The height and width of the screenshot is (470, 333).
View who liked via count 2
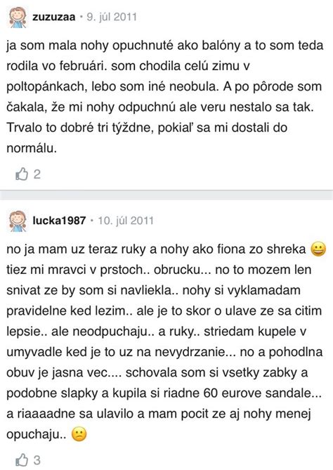(x=37, y=174)
